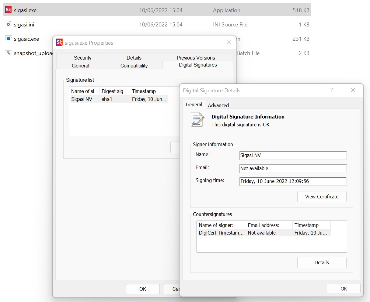The height and width of the screenshot is (302, 370).
Task: Switch to the General tab in Properties
Action: (80, 65)
